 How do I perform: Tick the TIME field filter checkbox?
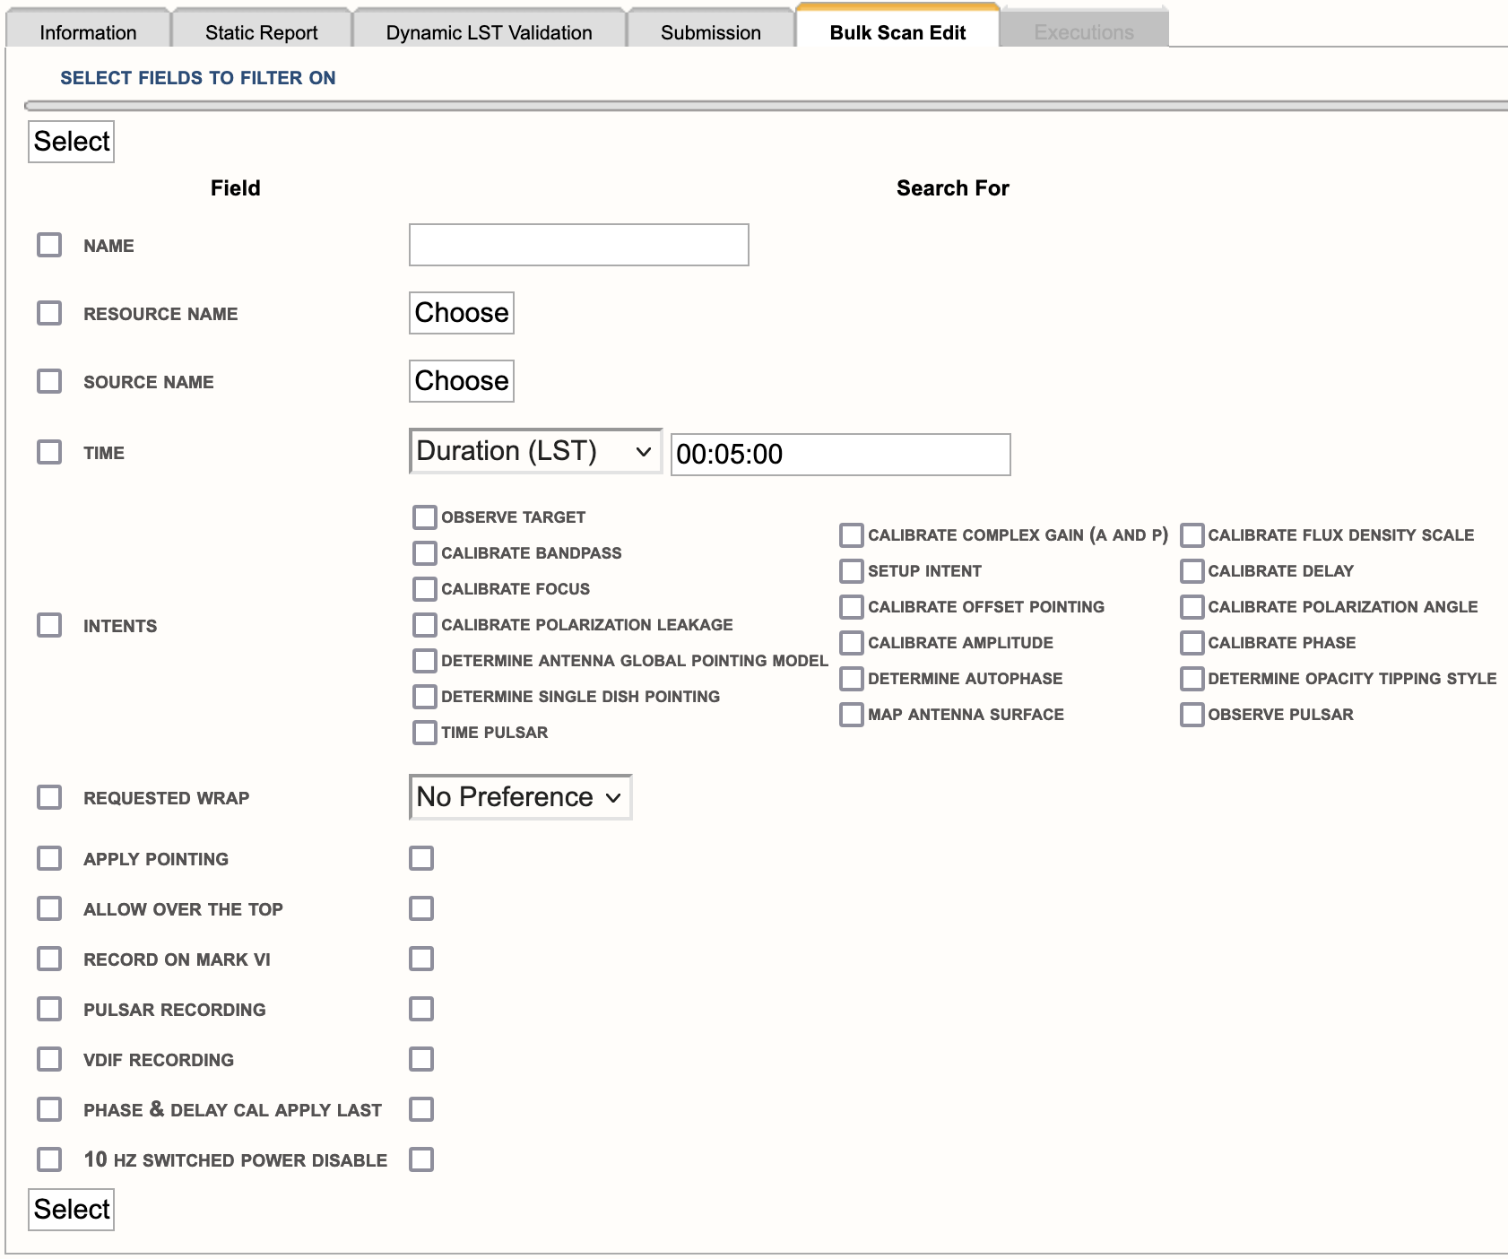click(x=49, y=452)
